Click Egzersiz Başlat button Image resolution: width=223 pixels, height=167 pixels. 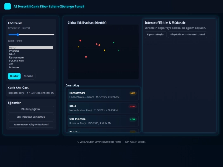coord(156,35)
